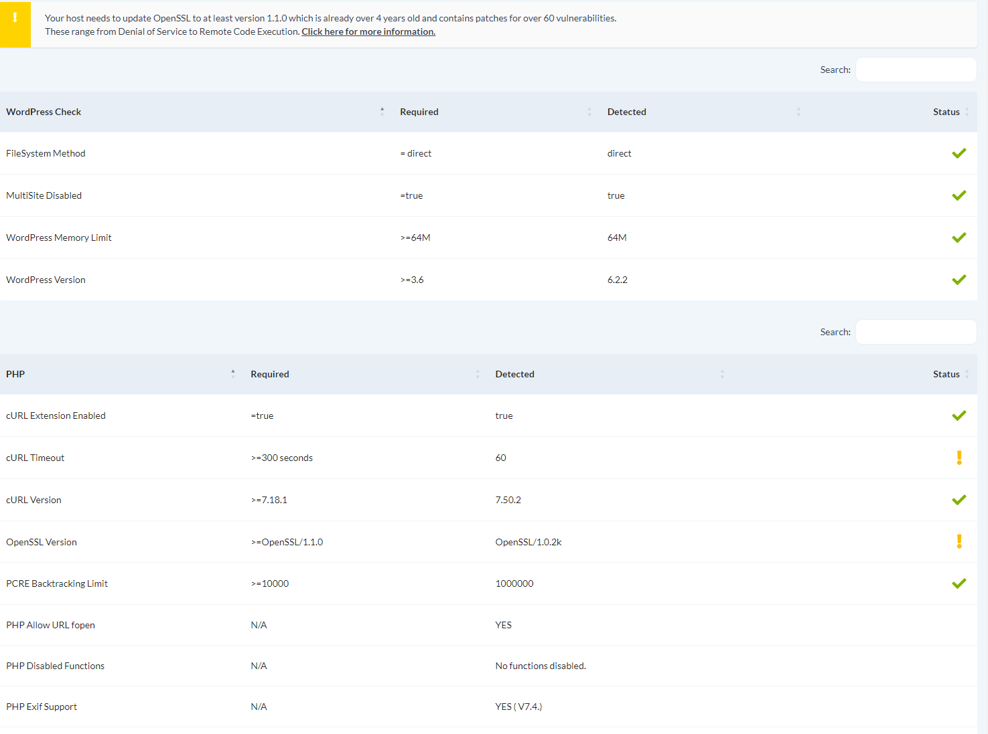
Task: Click the detected value '1000000'
Action: [x=514, y=583]
